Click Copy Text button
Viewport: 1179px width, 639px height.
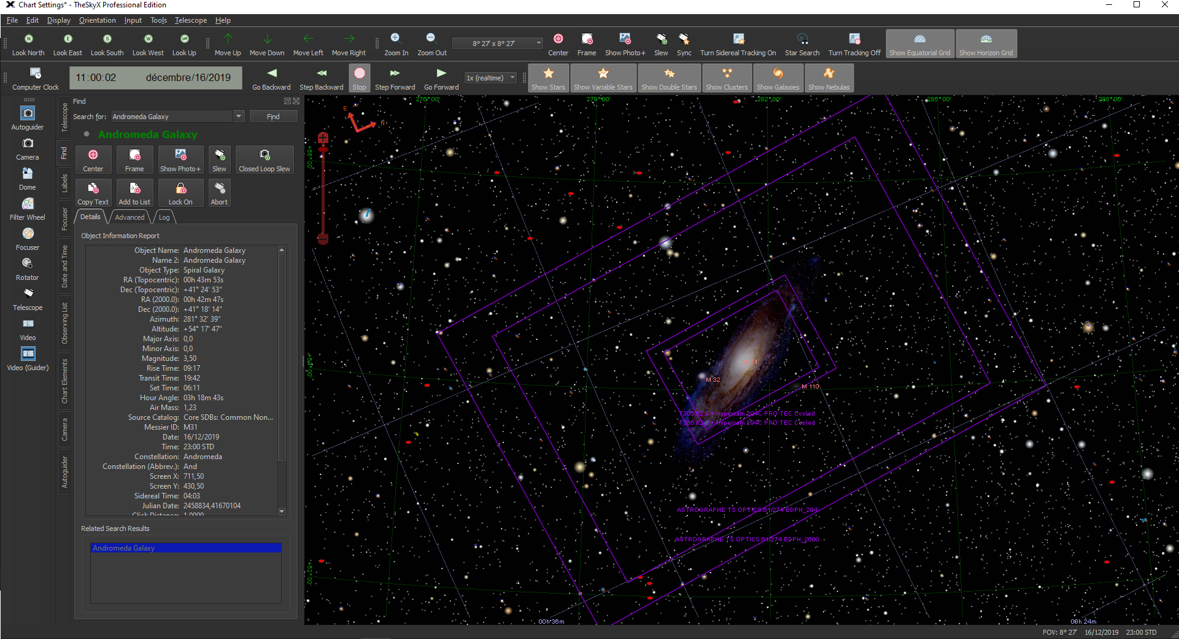93,193
